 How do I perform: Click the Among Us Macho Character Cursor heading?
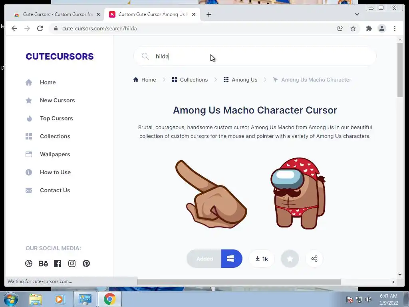255,110
